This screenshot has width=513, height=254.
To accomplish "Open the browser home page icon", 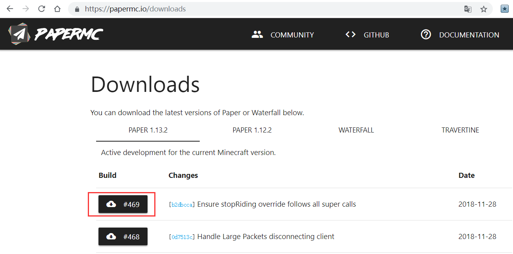I will pos(57,9).
